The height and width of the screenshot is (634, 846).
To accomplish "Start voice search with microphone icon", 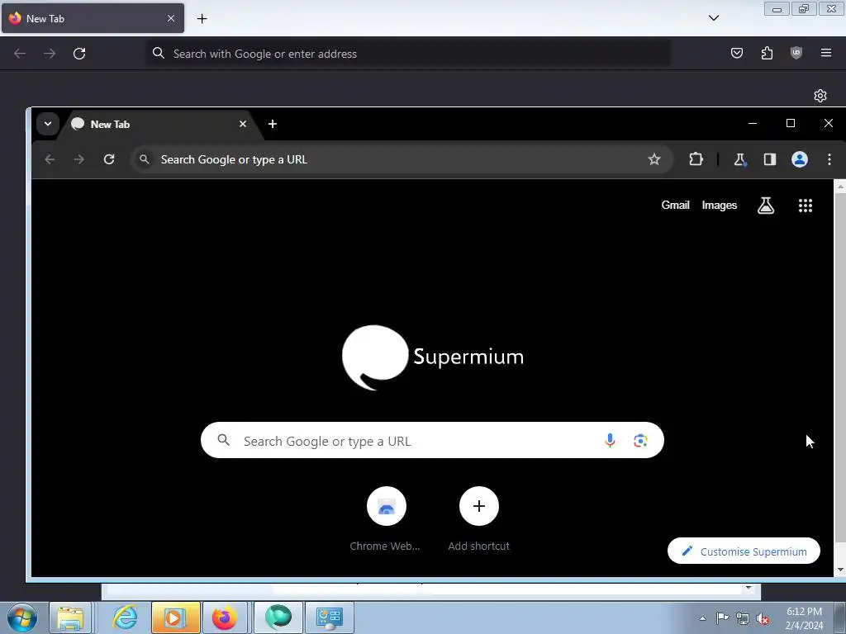I will pos(610,441).
